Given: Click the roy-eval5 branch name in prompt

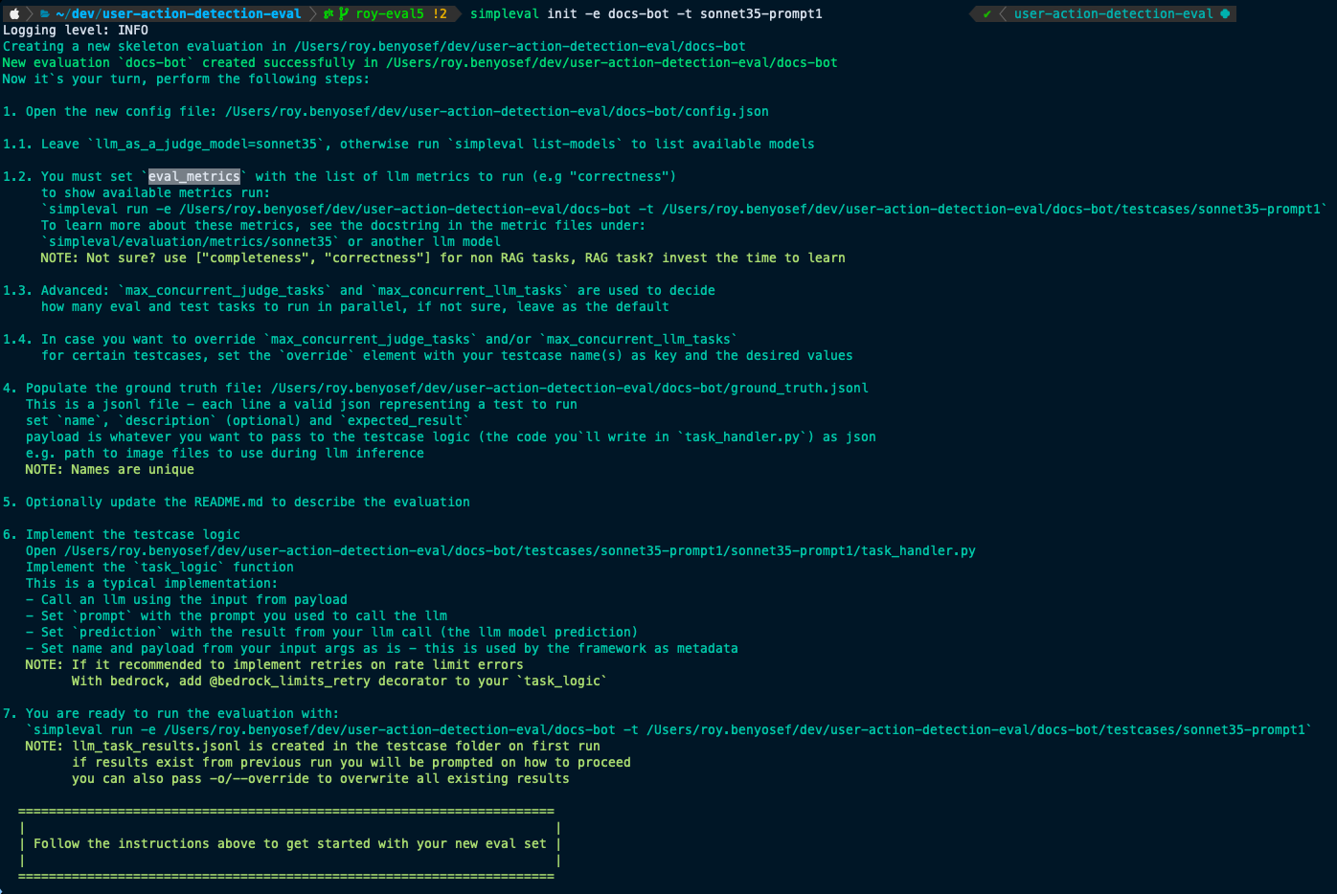Looking at the screenshot, I should 390,13.
